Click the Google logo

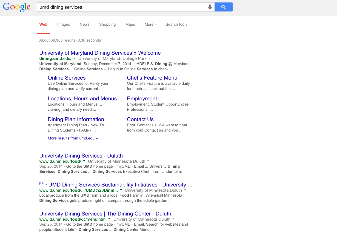[x=17, y=7]
